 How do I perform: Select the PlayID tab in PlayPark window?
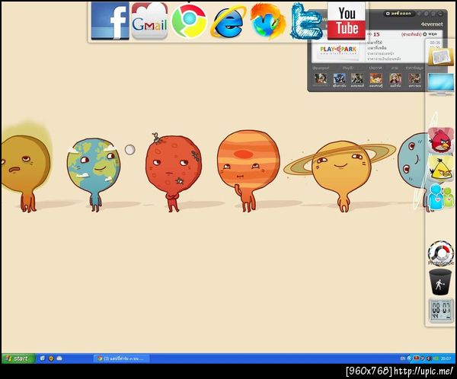click(x=348, y=68)
